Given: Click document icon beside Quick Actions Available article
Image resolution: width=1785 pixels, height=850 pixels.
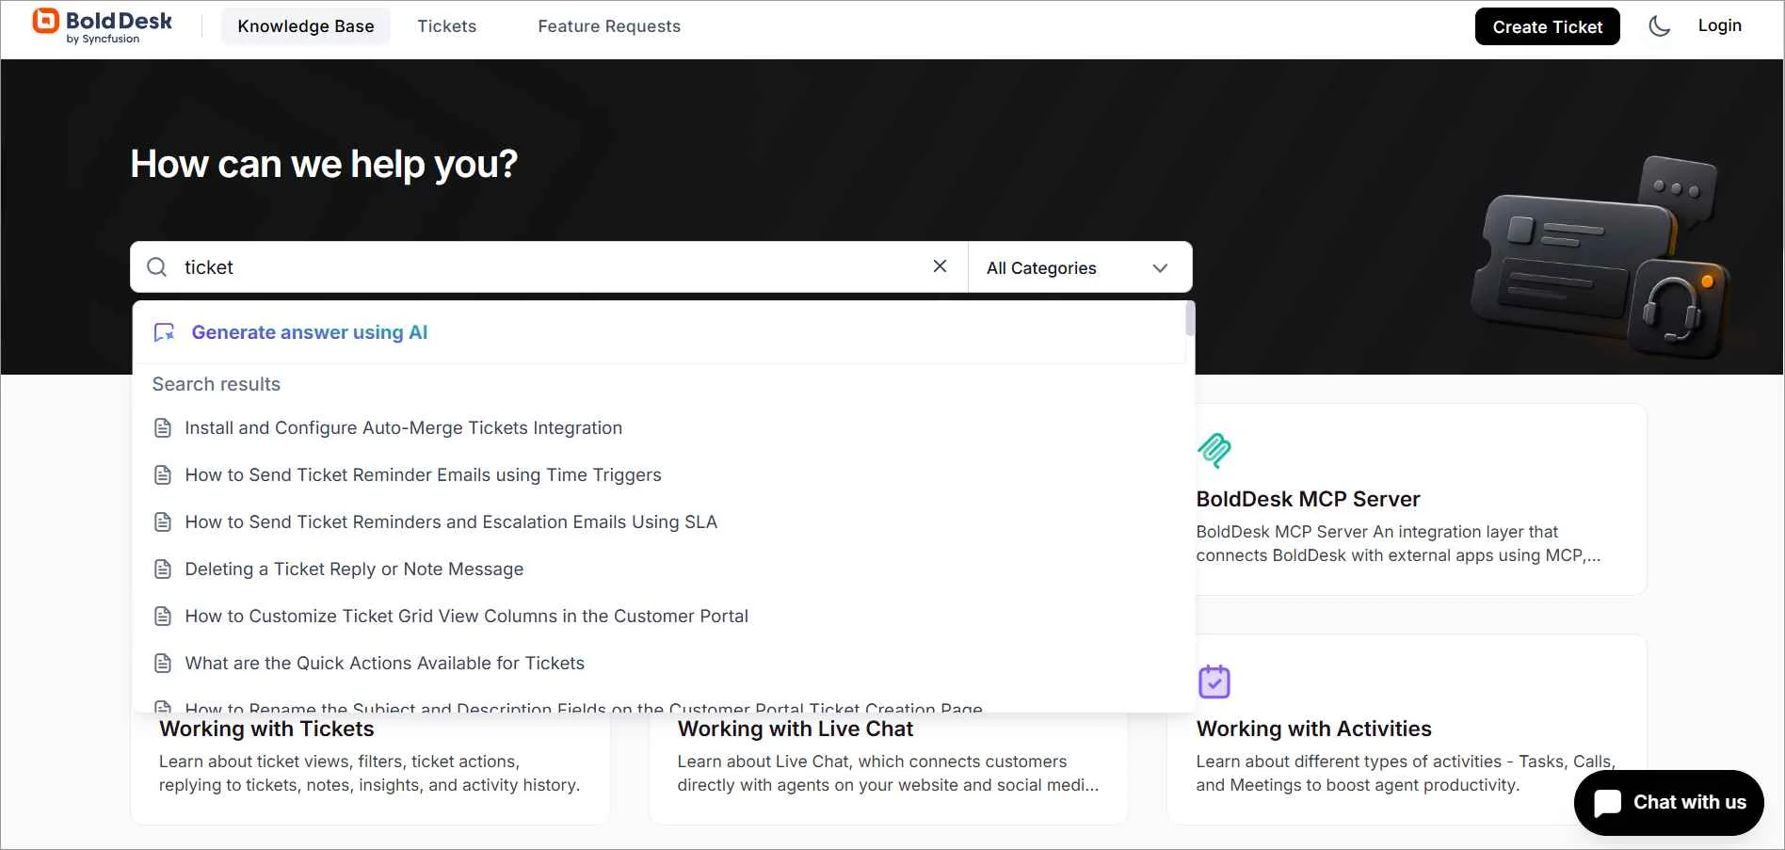Looking at the screenshot, I should pyautogui.click(x=163, y=664).
